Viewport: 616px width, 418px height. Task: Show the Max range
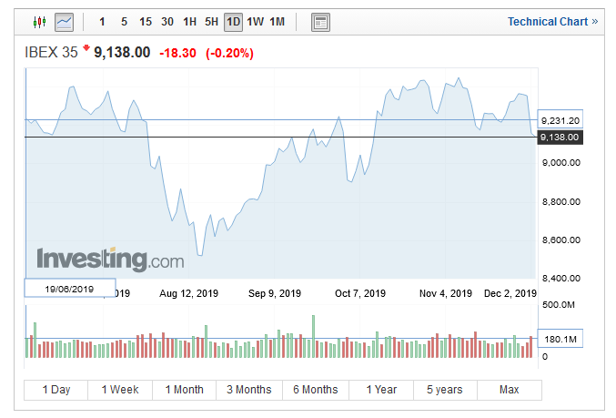(510, 390)
